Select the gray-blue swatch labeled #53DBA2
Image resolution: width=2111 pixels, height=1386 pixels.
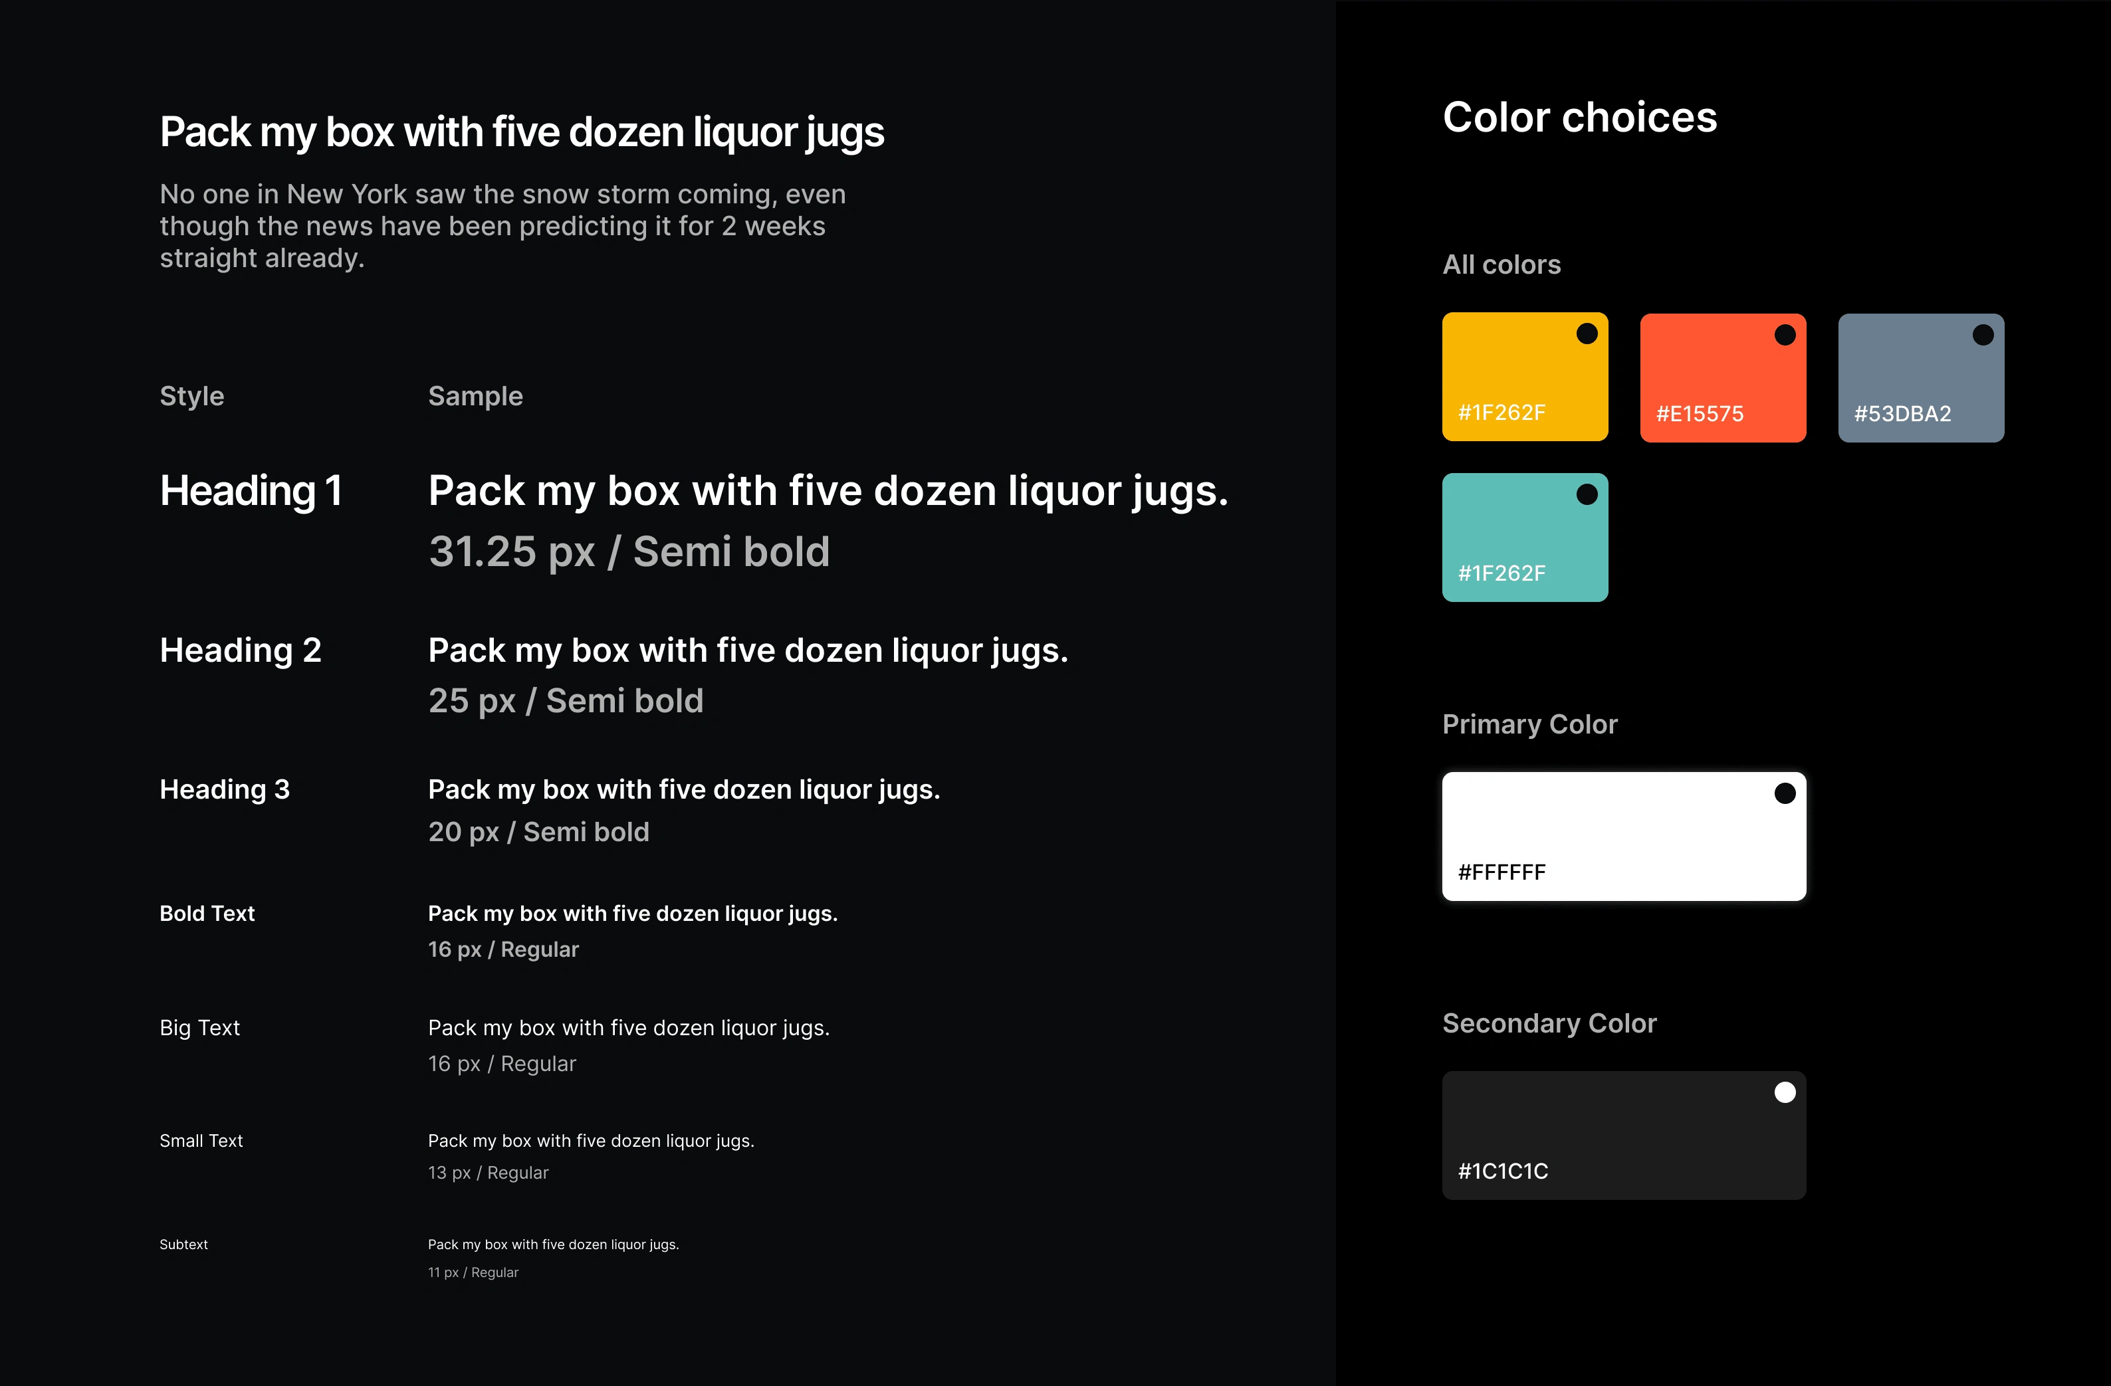point(1921,378)
